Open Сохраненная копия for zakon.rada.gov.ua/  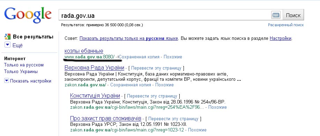131,85
